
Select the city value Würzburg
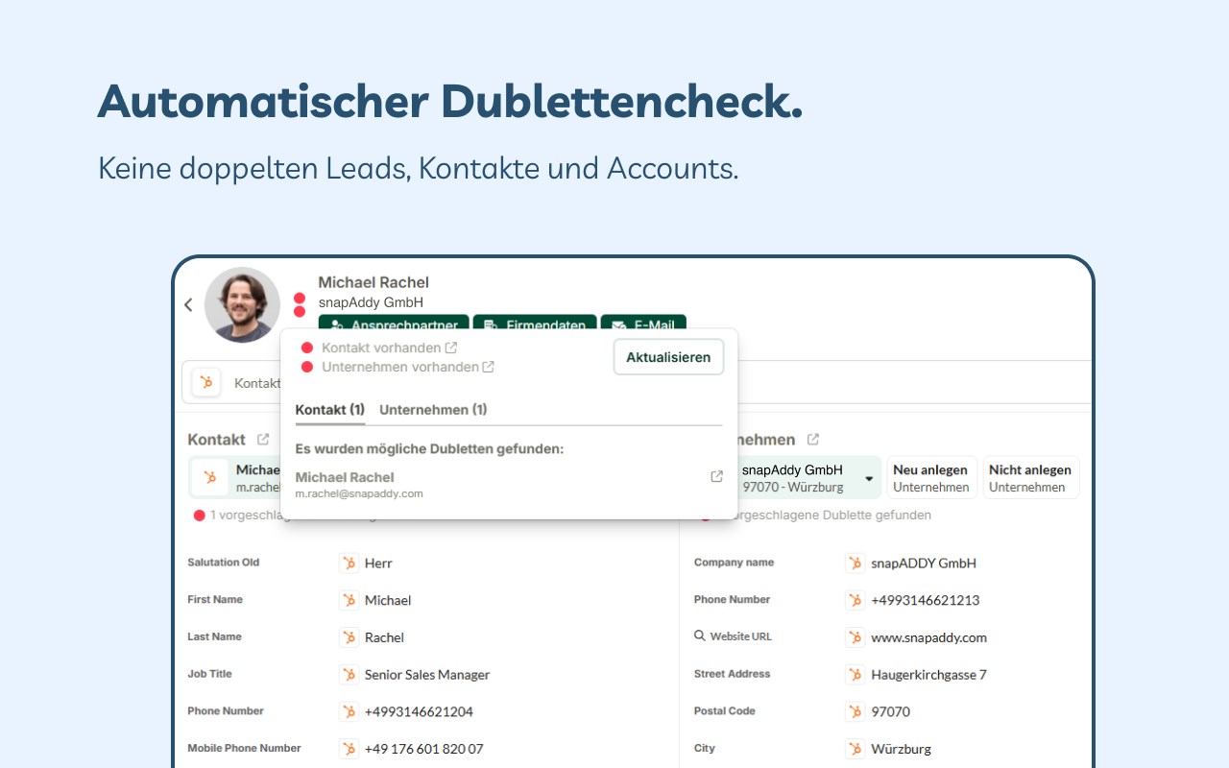click(901, 749)
